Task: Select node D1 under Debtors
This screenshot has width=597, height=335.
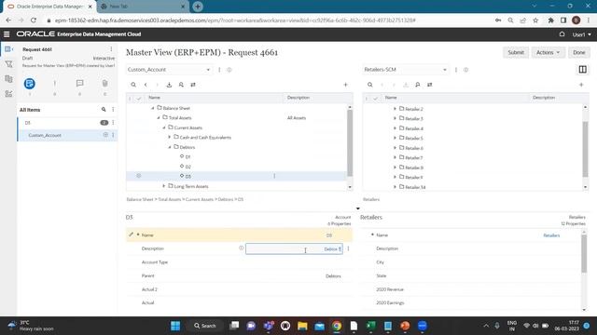Action: coord(187,157)
